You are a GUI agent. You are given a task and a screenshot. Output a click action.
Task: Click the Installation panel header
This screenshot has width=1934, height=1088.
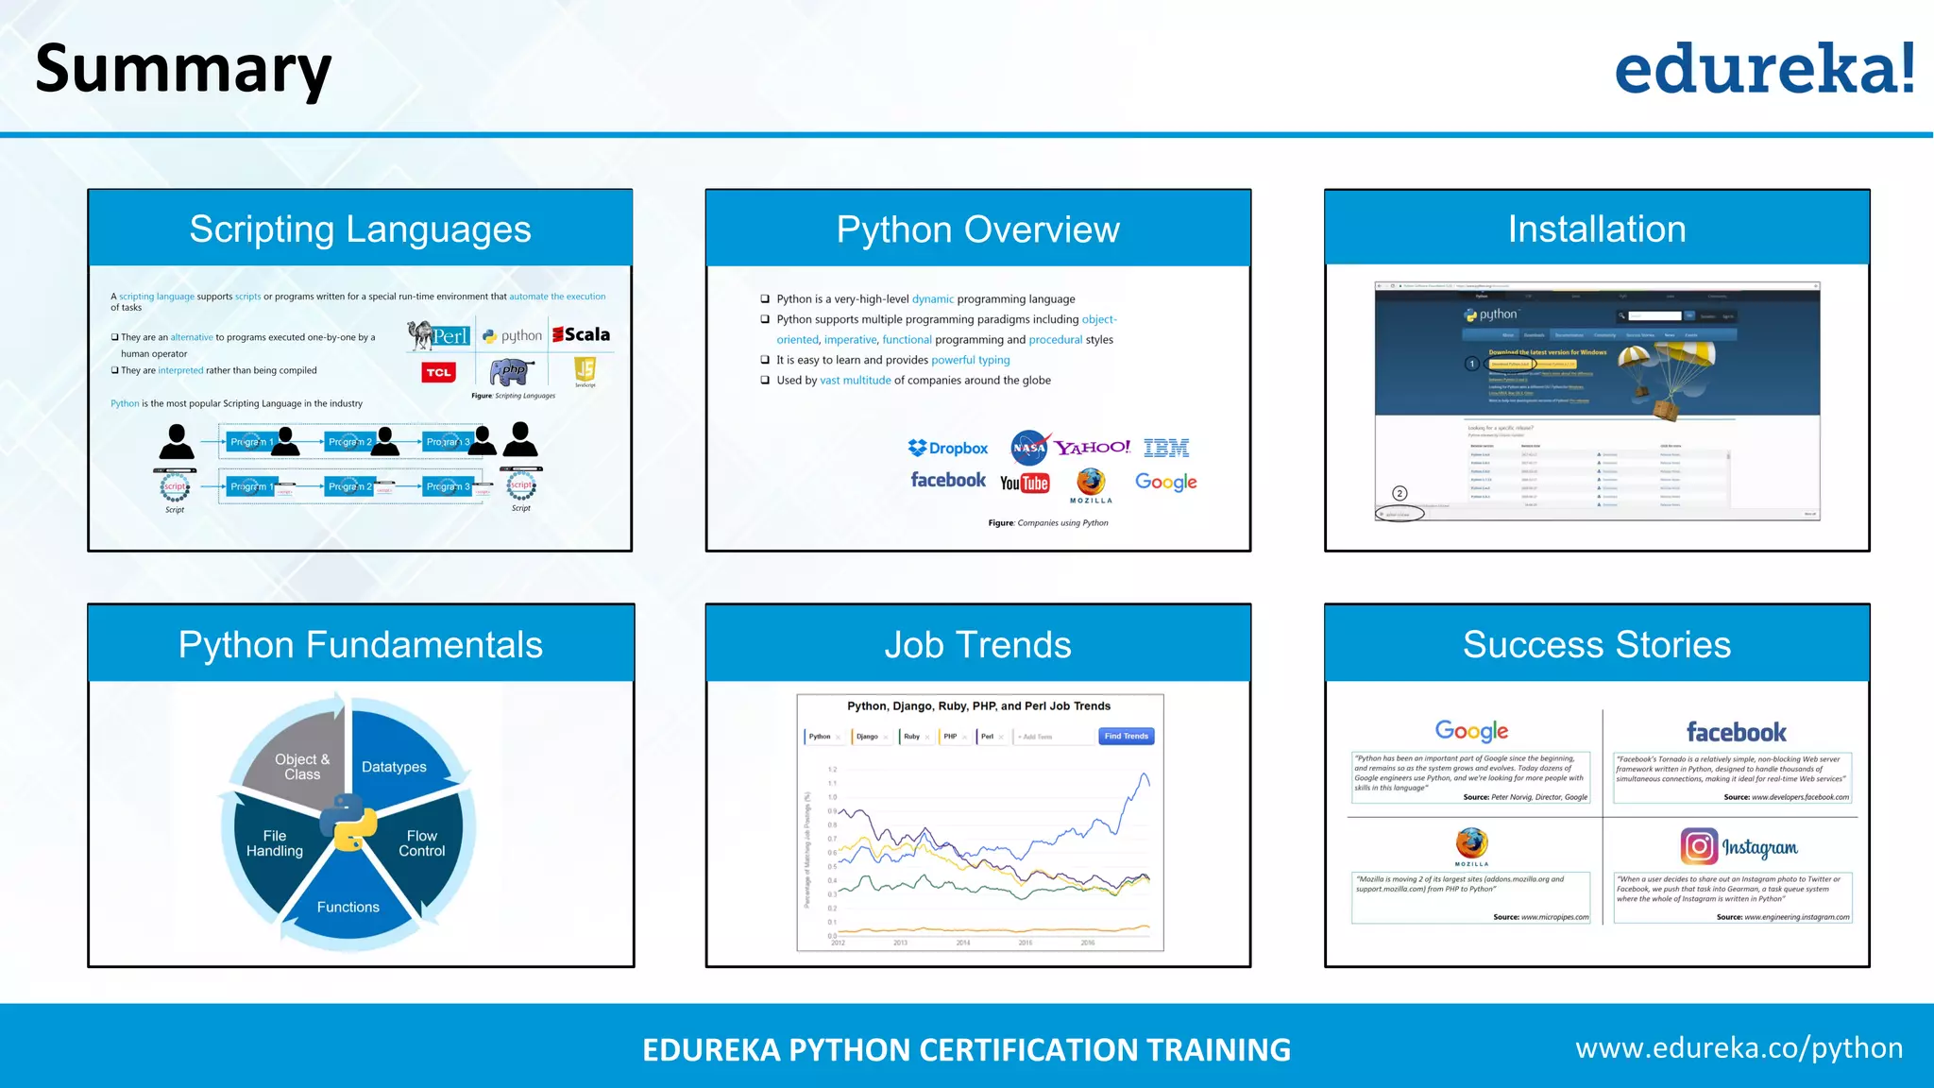1597,229
